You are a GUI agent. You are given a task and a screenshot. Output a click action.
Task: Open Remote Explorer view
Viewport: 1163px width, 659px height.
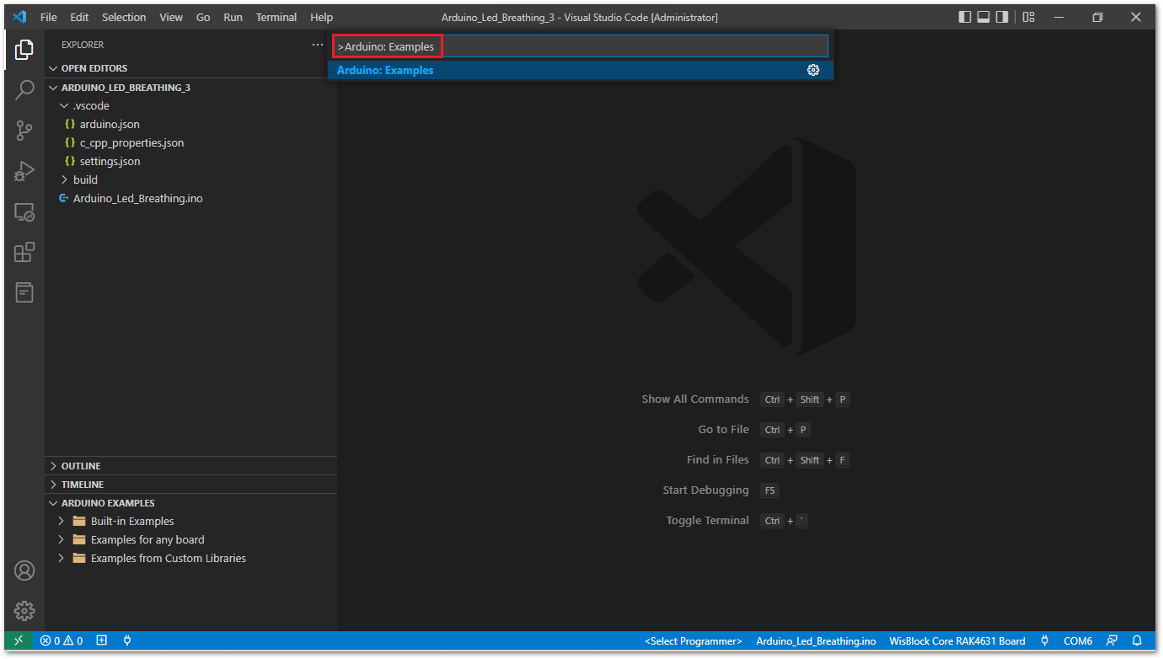pos(24,212)
